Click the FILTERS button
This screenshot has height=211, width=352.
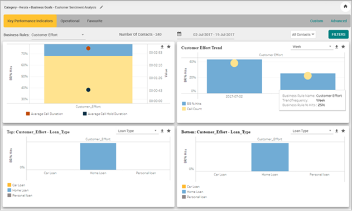[339, 35]
